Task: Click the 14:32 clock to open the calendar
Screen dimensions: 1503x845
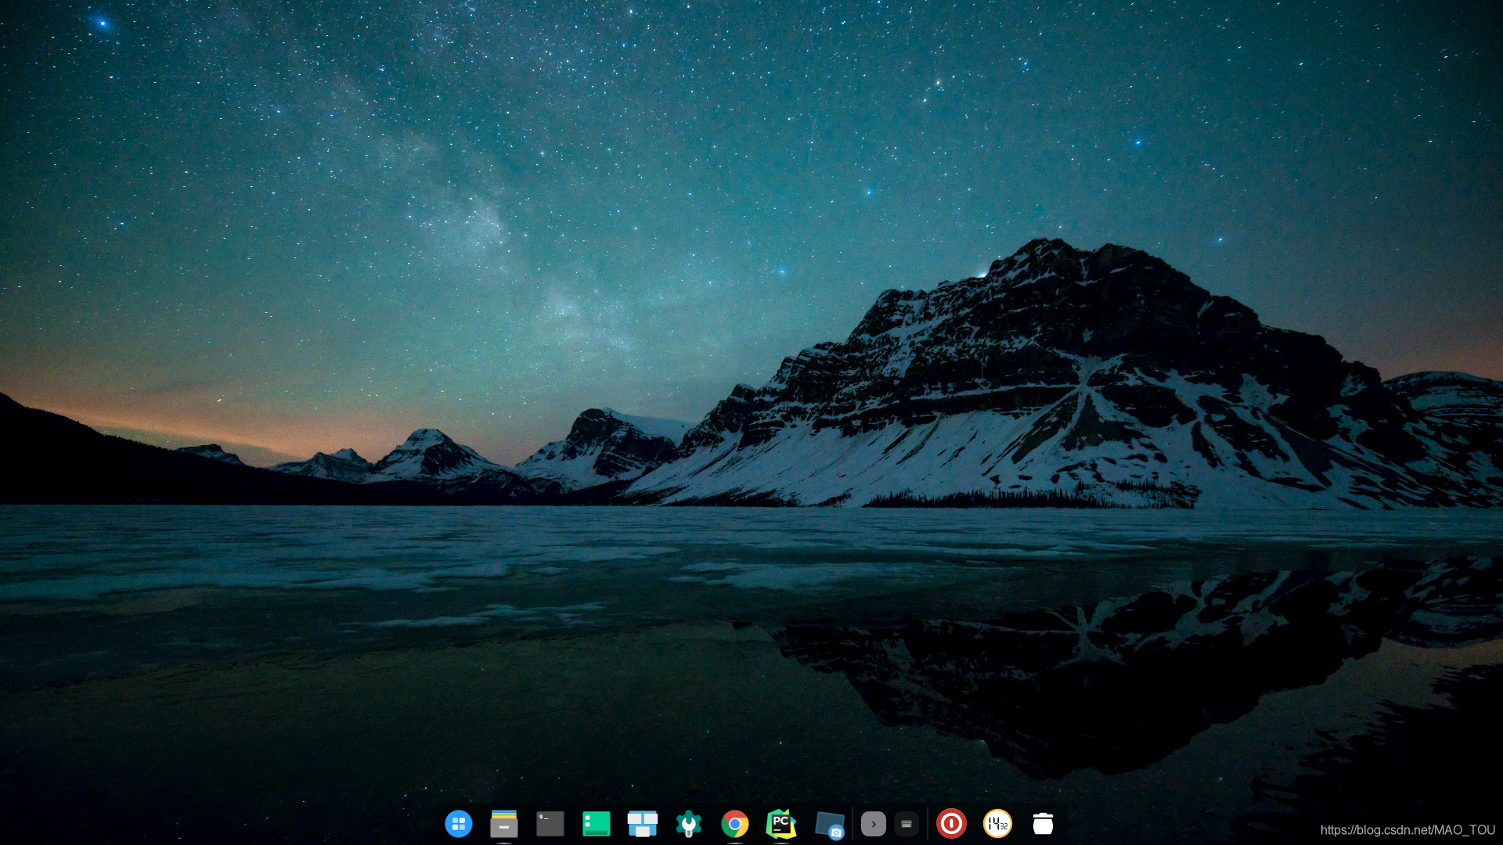Action: pos(995,825)
